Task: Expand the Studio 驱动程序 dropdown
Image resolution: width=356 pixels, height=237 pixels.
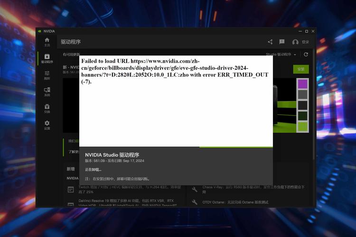Action: [281, 55]
